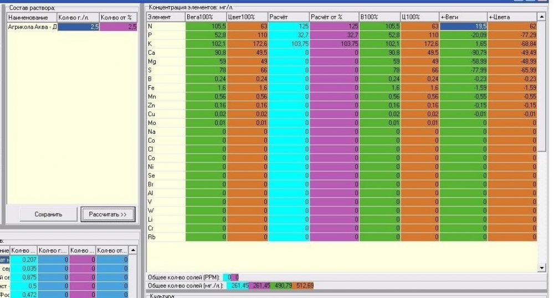Click the В100% column header
The image size is (554, 298).
click(380, 17)
